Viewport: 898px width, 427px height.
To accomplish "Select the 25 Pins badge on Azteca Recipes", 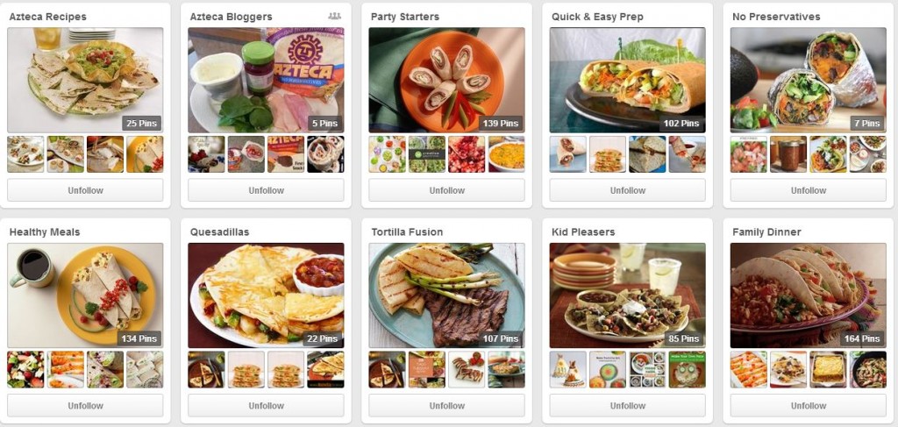I will coord(141,123).
